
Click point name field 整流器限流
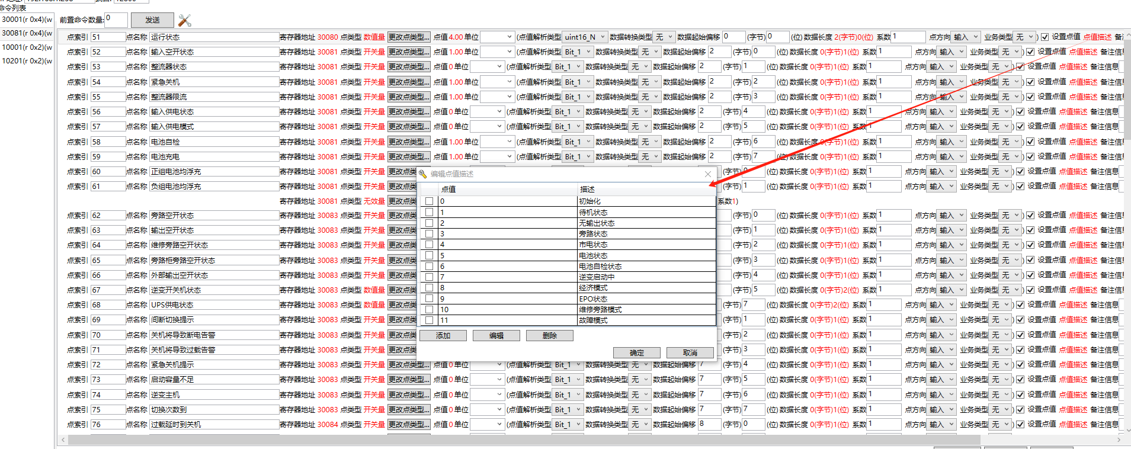[x=214, y=97]
